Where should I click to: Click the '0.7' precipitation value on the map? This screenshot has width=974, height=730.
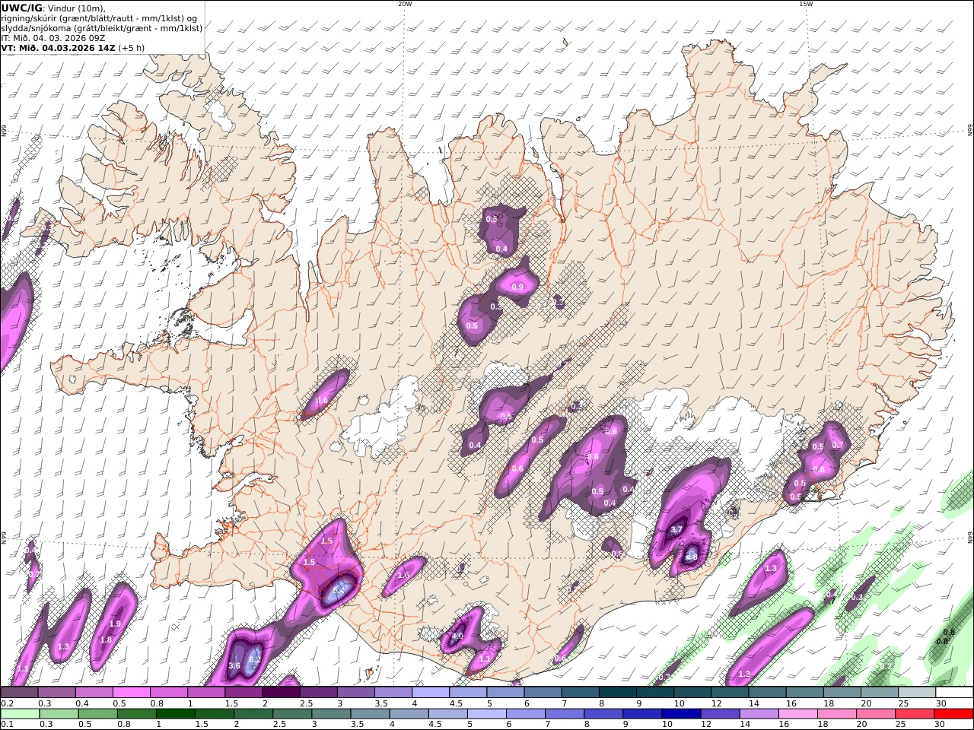[x=837, y=445]
